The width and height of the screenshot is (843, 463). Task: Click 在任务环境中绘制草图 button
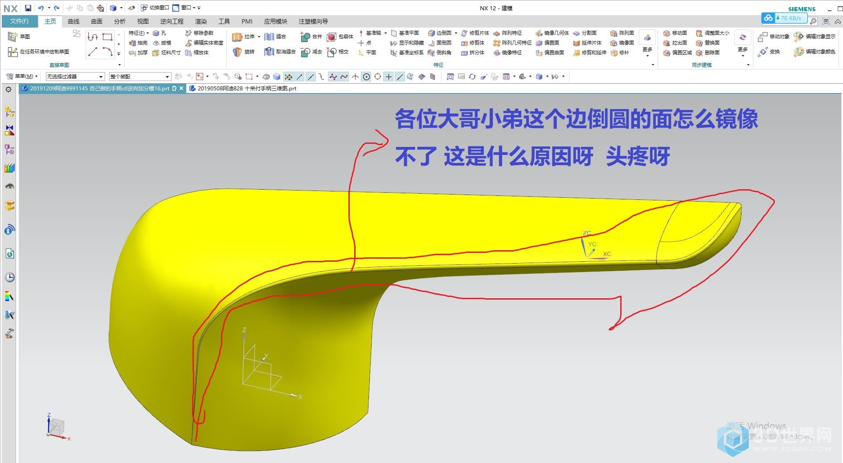tap(39, 52)
